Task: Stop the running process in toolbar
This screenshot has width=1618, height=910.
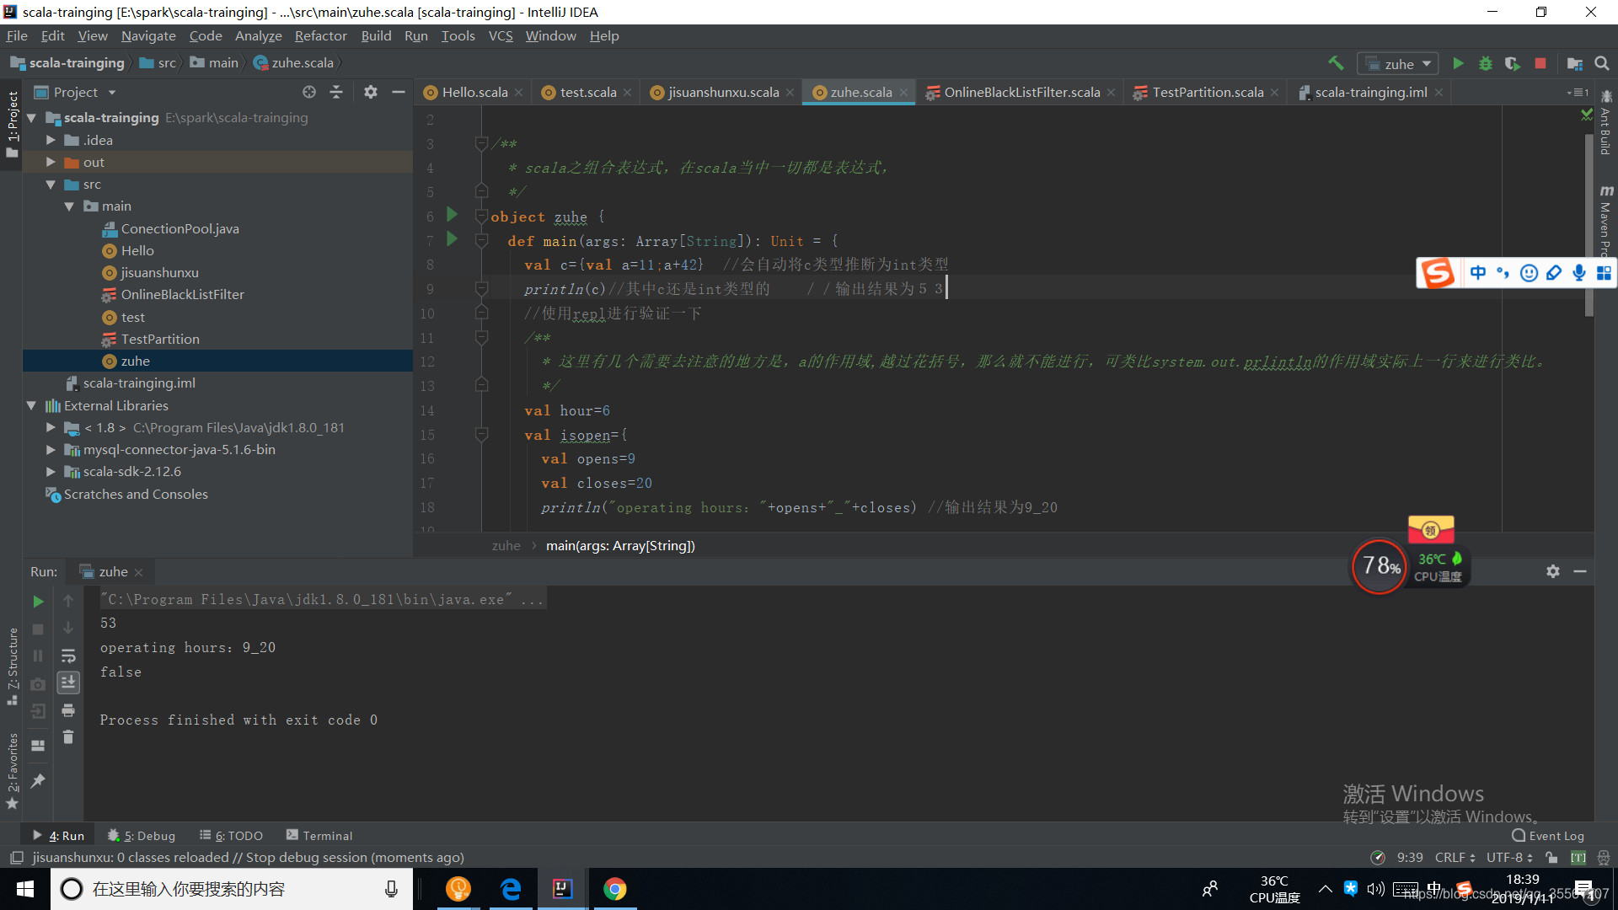Action: pos(1540,63)
